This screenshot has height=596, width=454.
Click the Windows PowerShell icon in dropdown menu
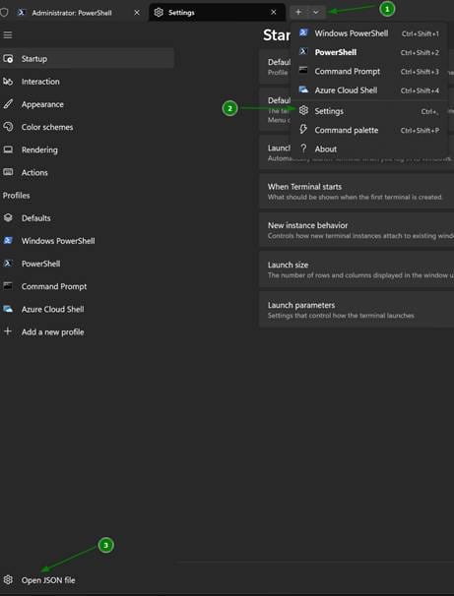[303, 32]
